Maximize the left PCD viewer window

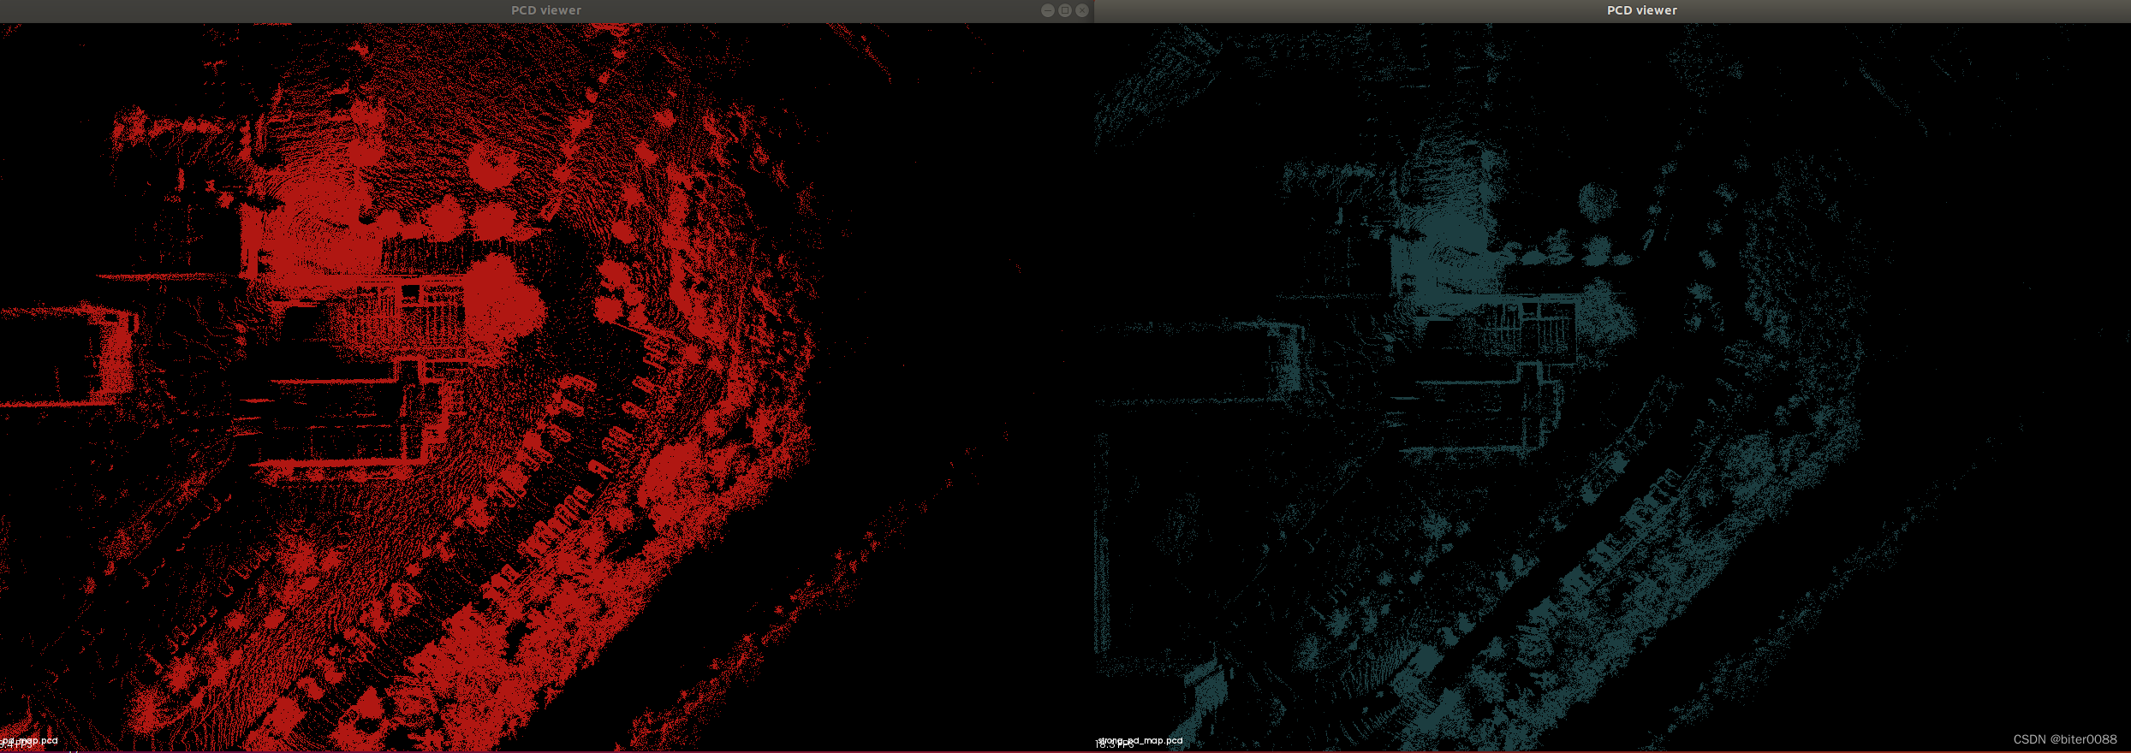click(1065, 10)
